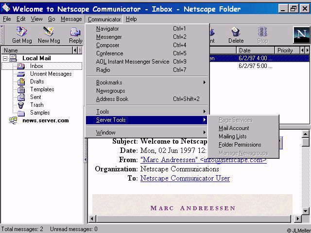This screenshot has width=311, height=233.
Task: Choose Messenger from the menu
Action: pos(147,37)
